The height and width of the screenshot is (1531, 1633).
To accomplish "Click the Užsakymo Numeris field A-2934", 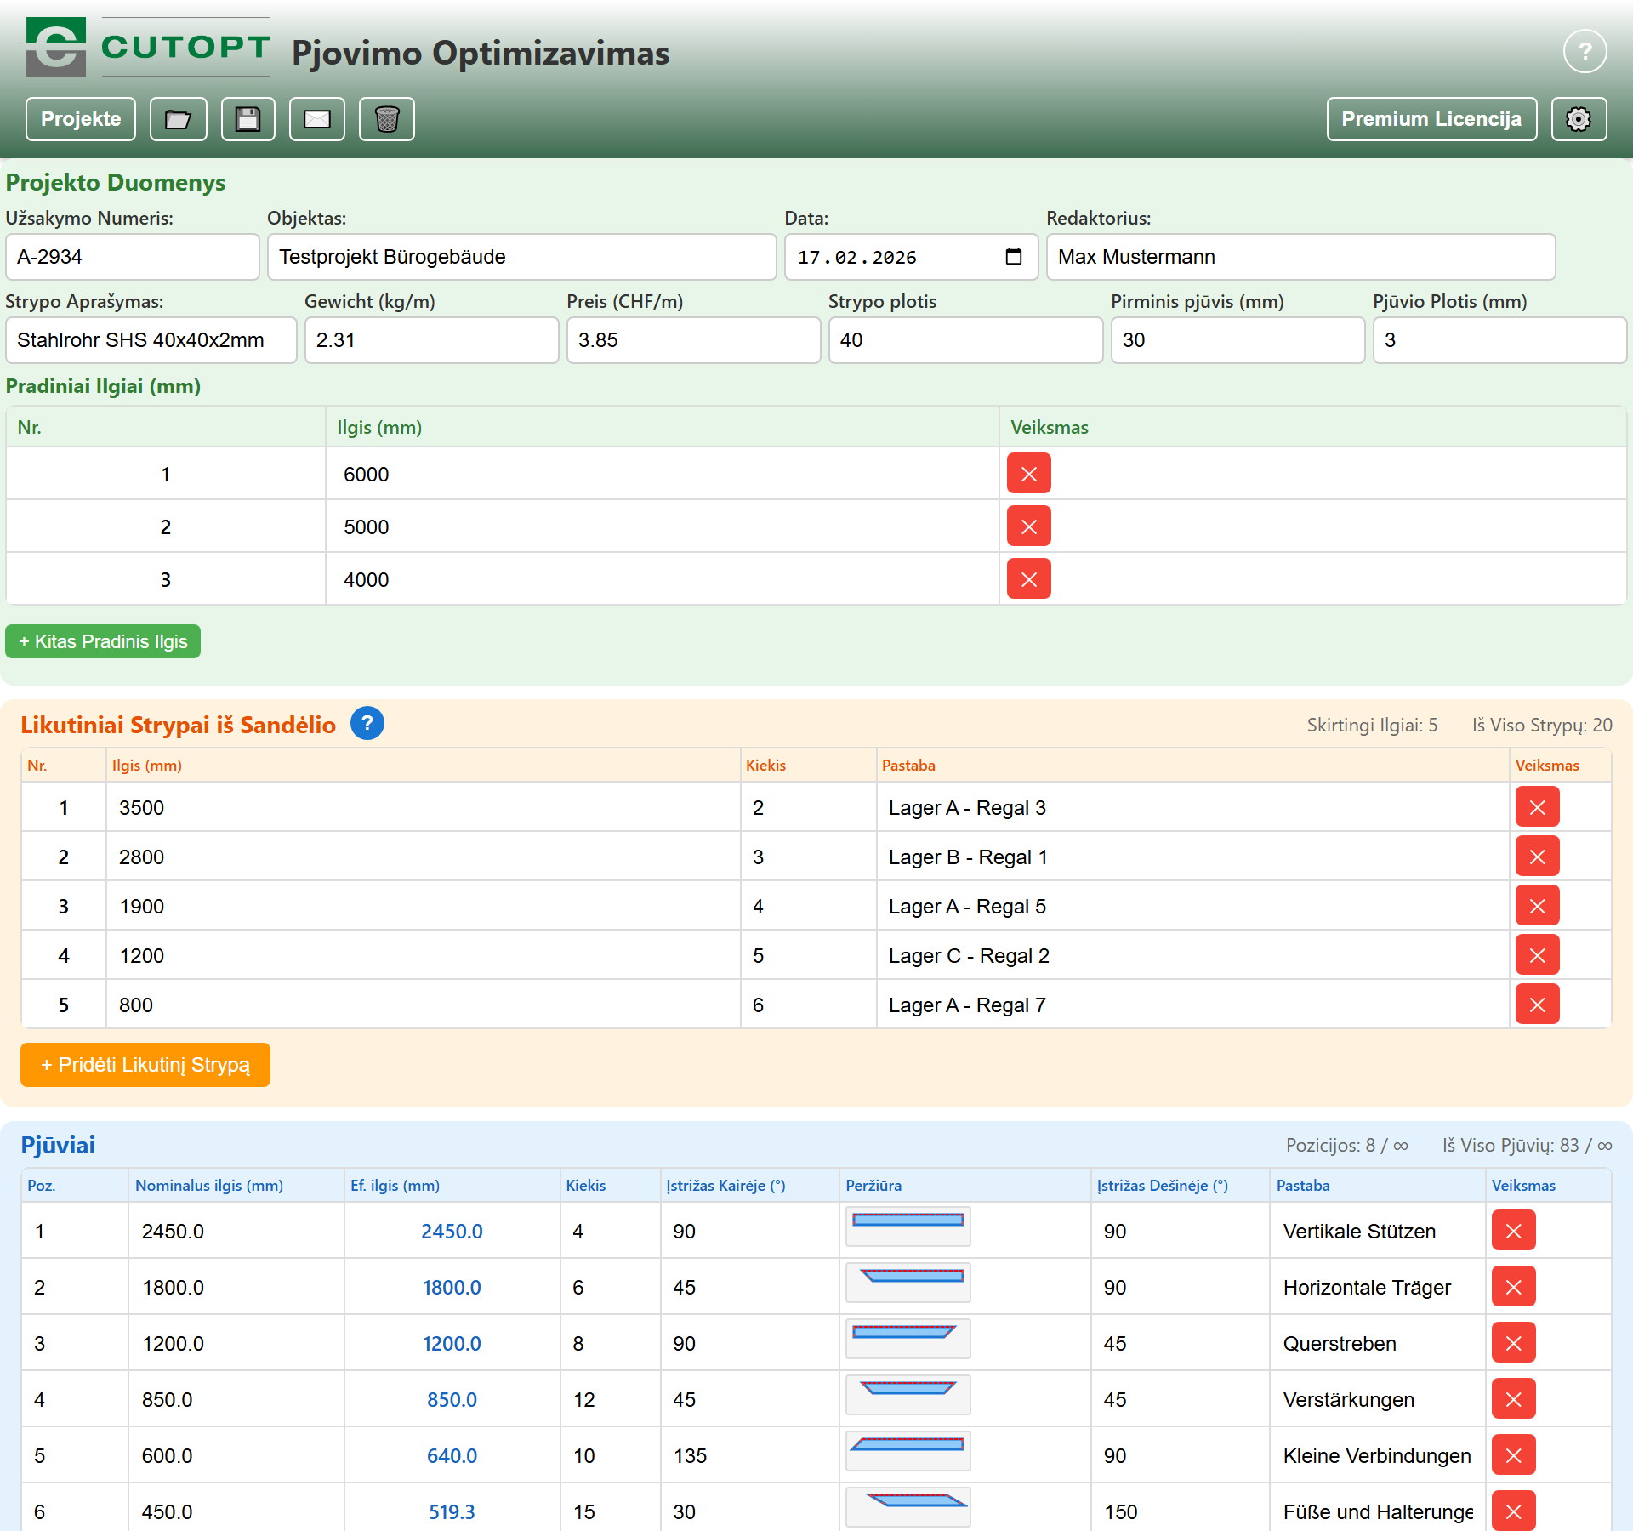I will (x=133, y=257).
